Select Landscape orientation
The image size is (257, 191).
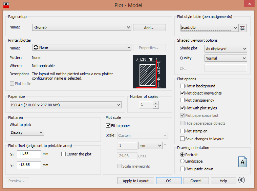(182, 161)
